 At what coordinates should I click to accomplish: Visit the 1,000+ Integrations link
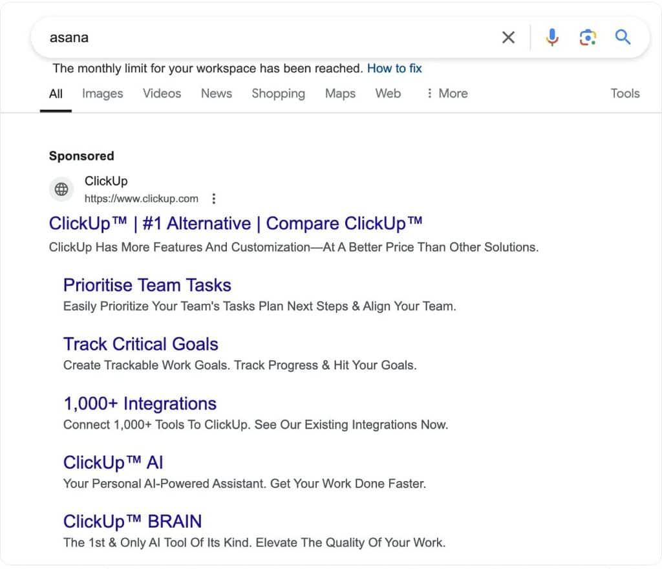pyautogui.click(x=140, y=404)
